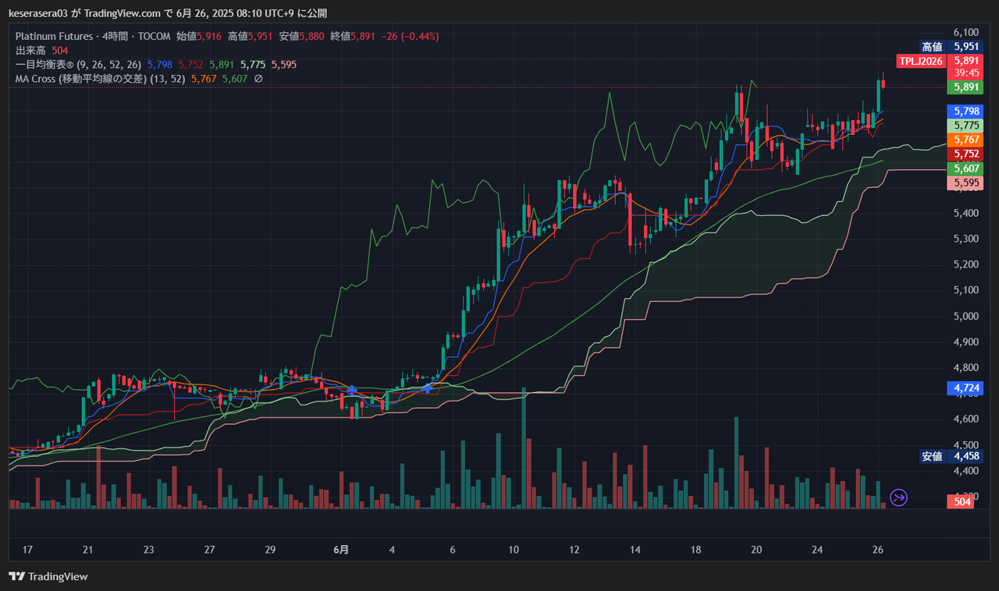The width and height of the screenshot is (999, 591).
Task: Click green 5,607 value in MA Cross legend
Action: [x=235, y=79]
